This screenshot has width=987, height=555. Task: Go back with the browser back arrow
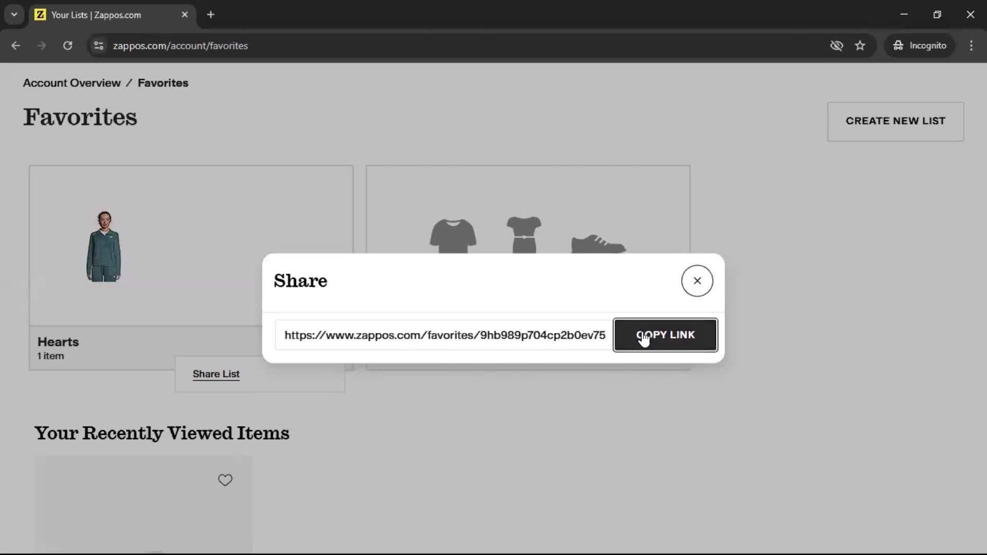pyautogui.click(x=16, y=46)
